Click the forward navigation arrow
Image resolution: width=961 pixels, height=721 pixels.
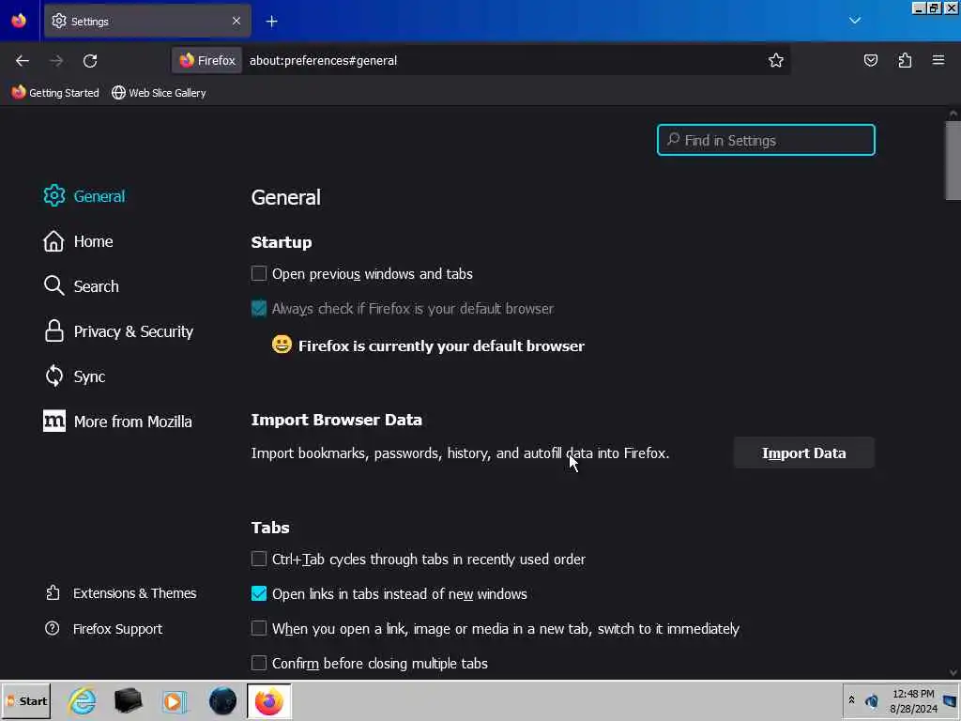pyautogui.click(x=56, y=61)
